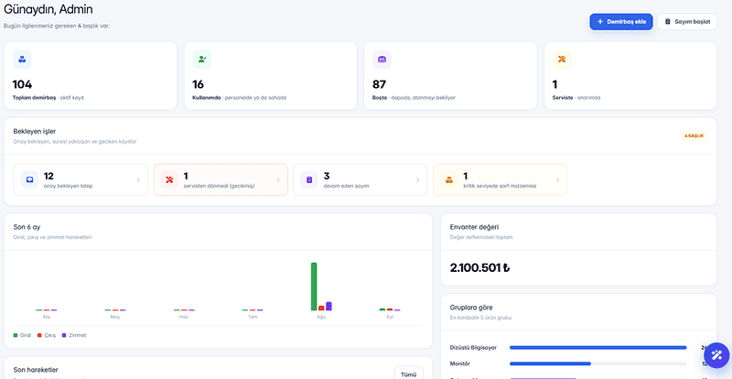732x379 pixels.
Task: Click the Tem month label on chart
Action: point(253,318)
